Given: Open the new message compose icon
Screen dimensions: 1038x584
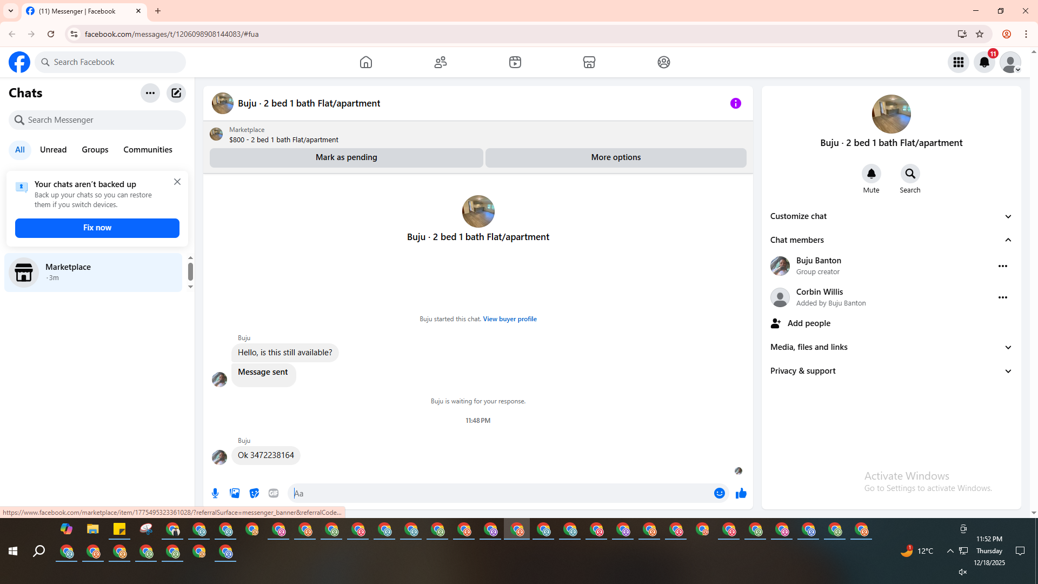Looking at the screenshot, I should (x=176, y=93).
